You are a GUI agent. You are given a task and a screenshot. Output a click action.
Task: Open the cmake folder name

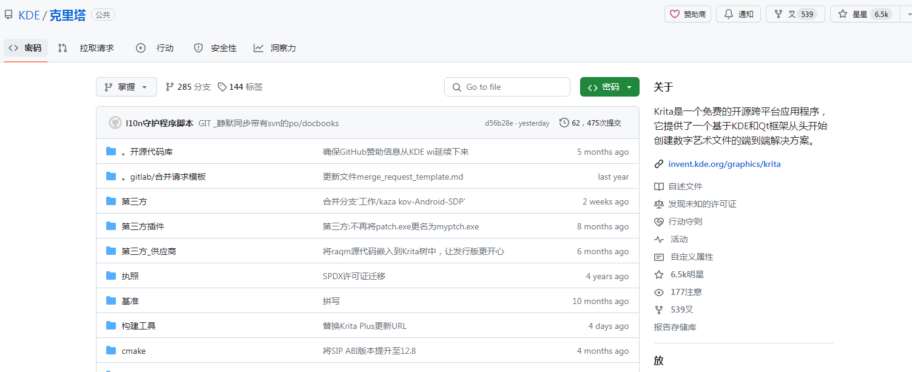pyautogui.click(x=133, y=351)
